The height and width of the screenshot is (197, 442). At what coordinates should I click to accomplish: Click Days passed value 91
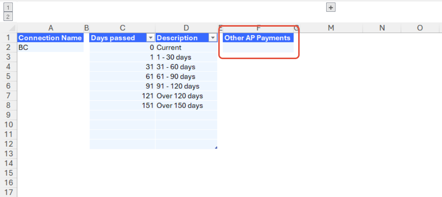coord(122,86)
